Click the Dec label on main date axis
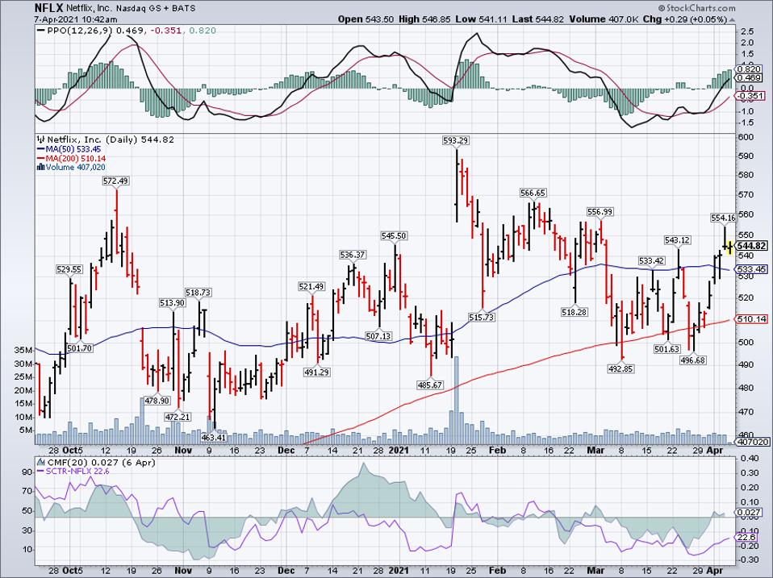The width and height of the screenshot is (773, 578). (286, 450)
